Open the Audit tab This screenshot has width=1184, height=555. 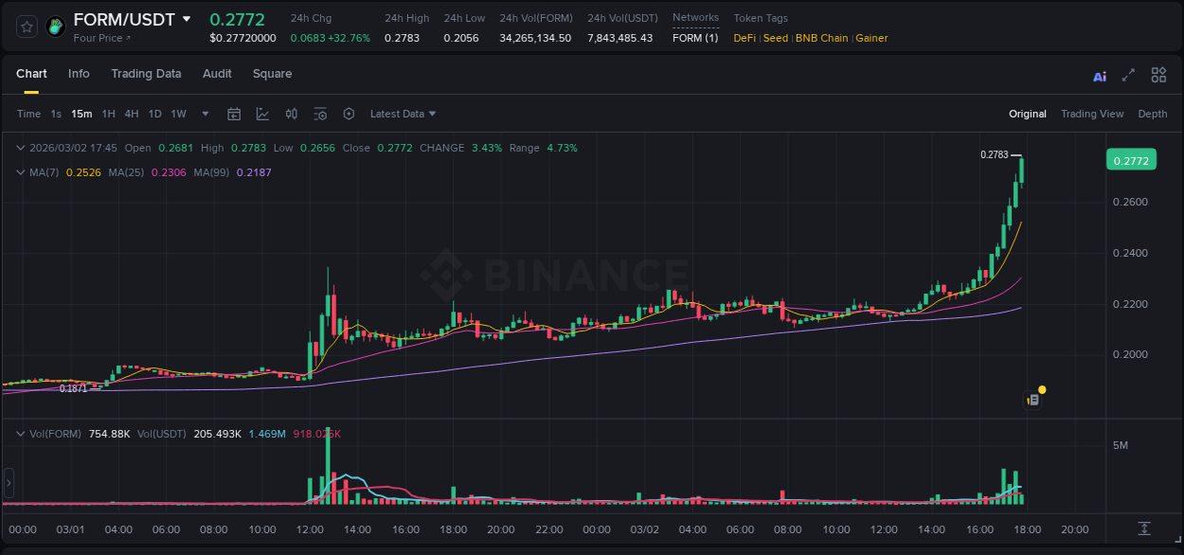coord(217,74)
